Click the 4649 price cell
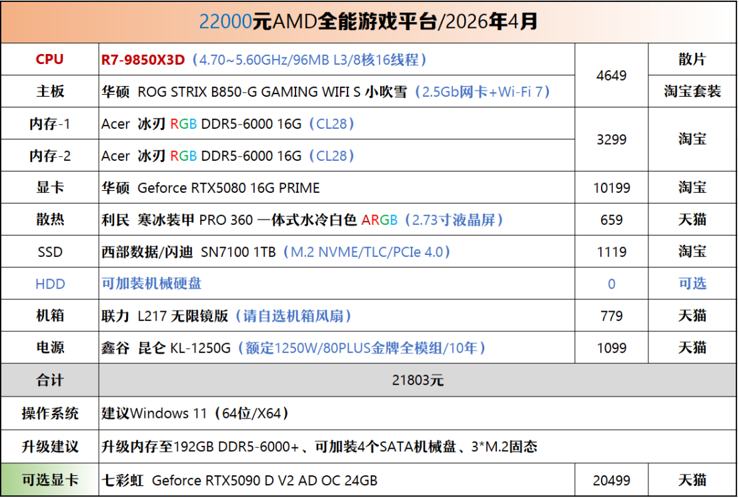The width and height of the screenshot is (739, 498). [612, 75]
